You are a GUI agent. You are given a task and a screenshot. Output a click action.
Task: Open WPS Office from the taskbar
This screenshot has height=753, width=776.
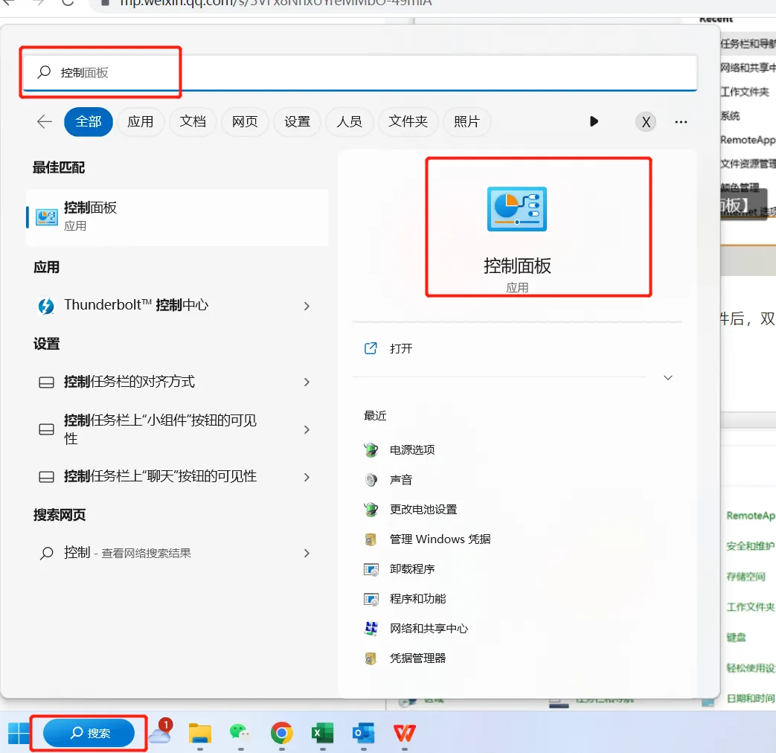pyautogui.click(x=404, y=733)
